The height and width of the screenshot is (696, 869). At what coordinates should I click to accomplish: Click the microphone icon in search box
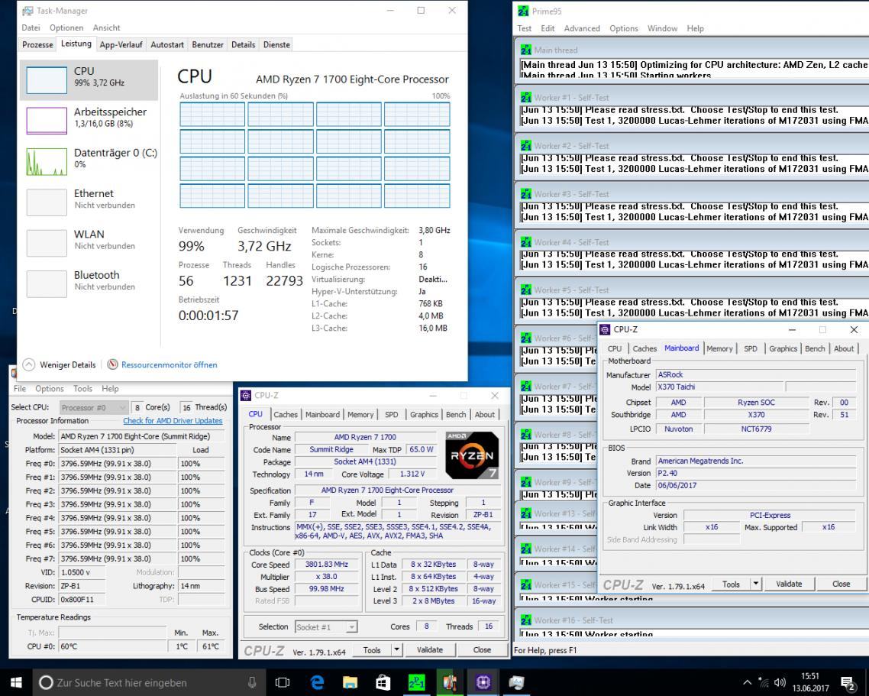252,682
